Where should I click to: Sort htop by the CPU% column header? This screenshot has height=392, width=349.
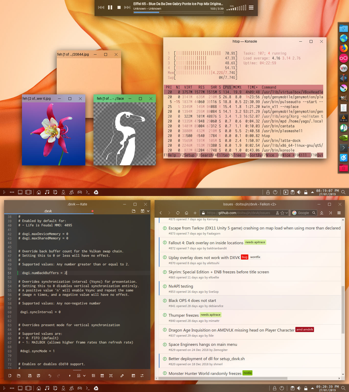click(x=227, y=87)
